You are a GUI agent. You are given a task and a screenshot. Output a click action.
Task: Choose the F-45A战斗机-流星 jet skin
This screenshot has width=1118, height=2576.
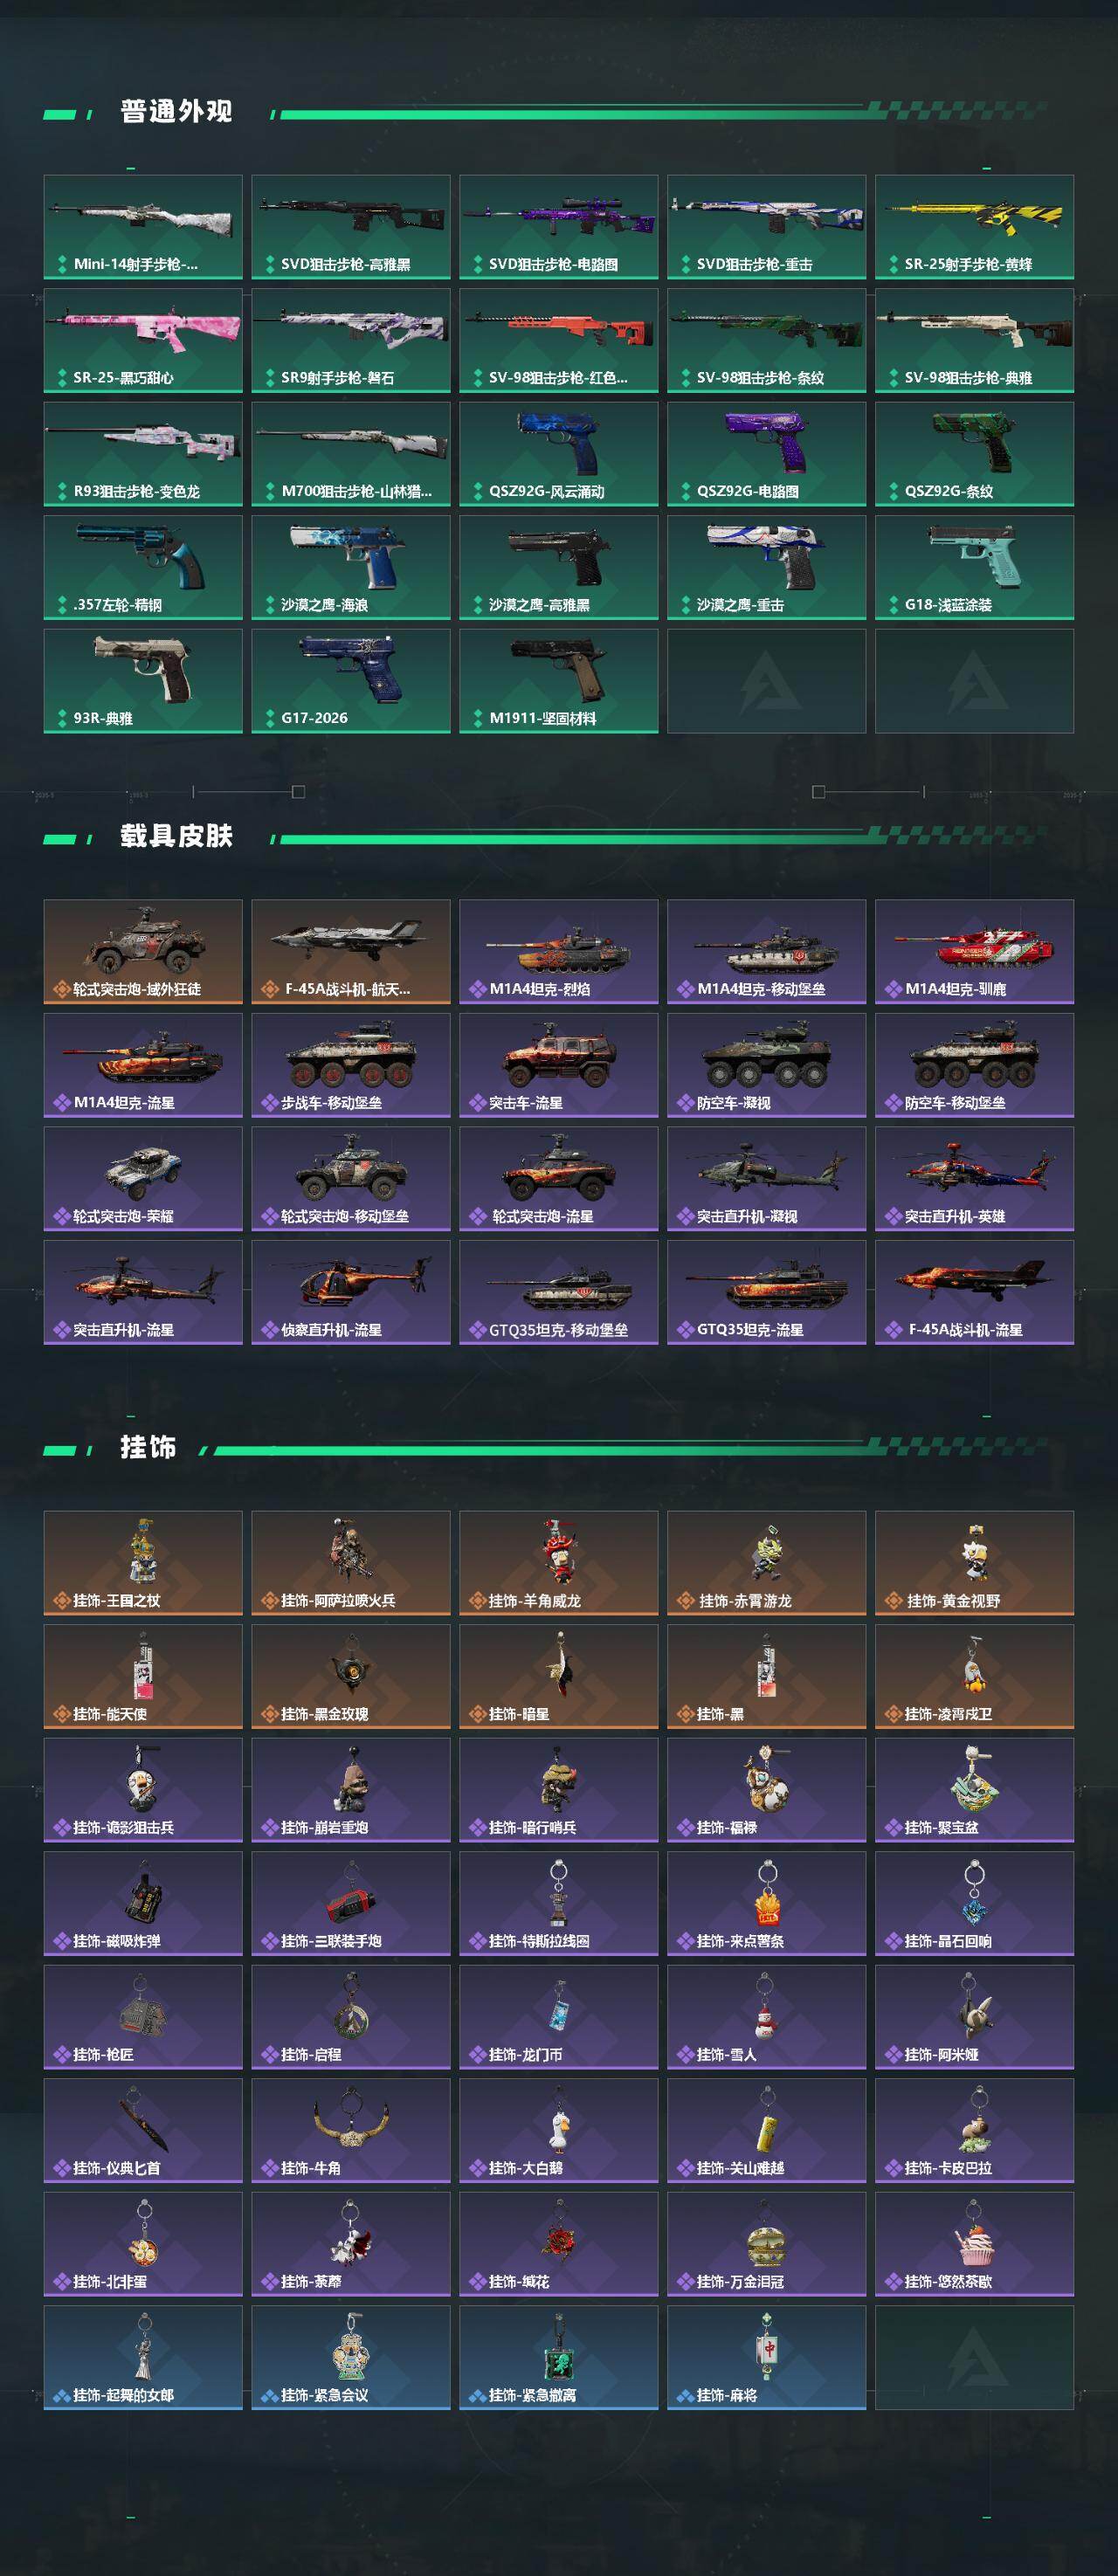975,1293
